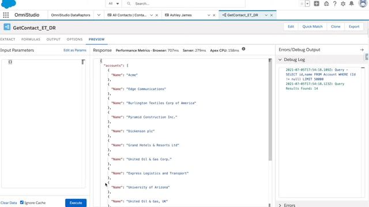Click the Edit button
369x207 pixels.
coord(291,26)
